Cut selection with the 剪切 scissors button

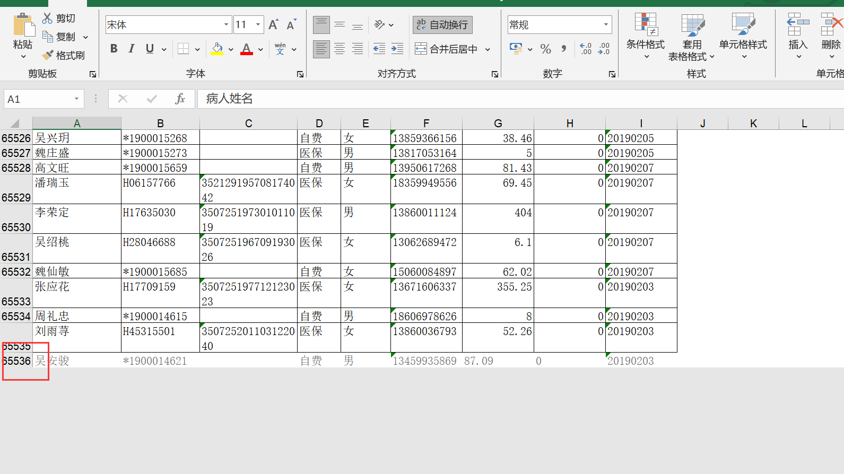coord(59,18)
